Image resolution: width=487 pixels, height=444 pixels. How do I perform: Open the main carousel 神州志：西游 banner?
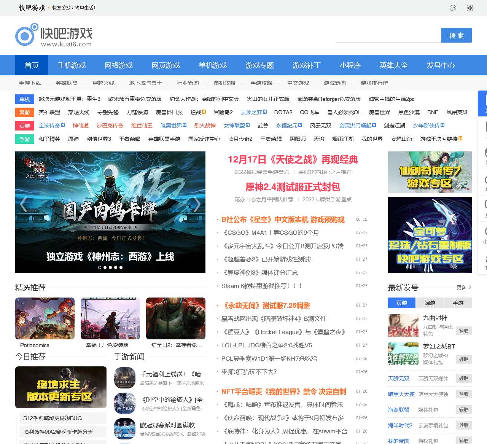point(110,212)
